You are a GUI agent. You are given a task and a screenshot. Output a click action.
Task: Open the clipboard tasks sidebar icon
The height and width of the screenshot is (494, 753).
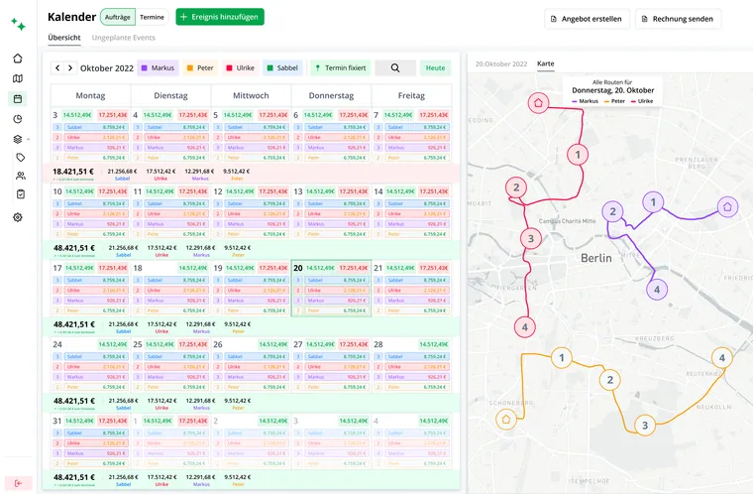pos(20,193)
